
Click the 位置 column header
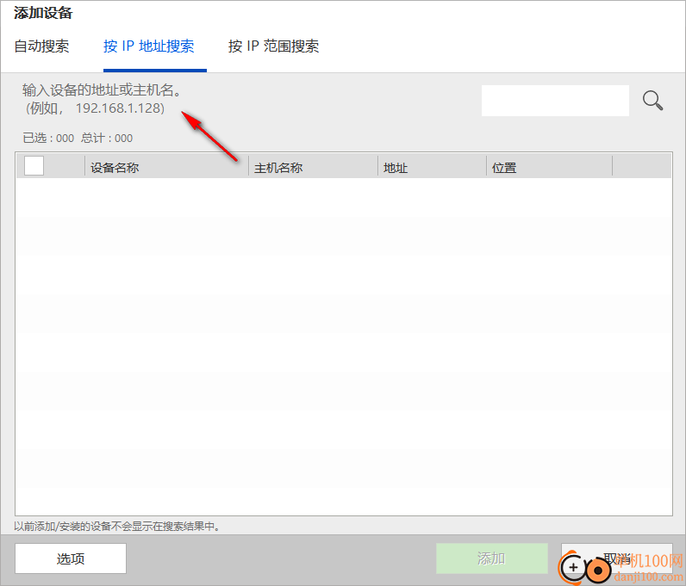tap(549, 167)
